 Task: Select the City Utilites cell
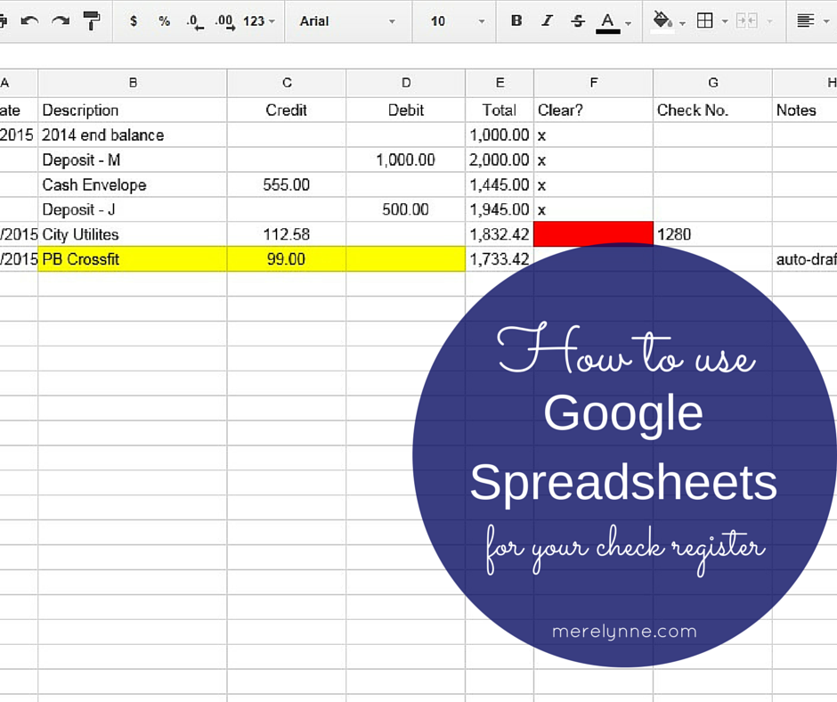pos(133,234)
